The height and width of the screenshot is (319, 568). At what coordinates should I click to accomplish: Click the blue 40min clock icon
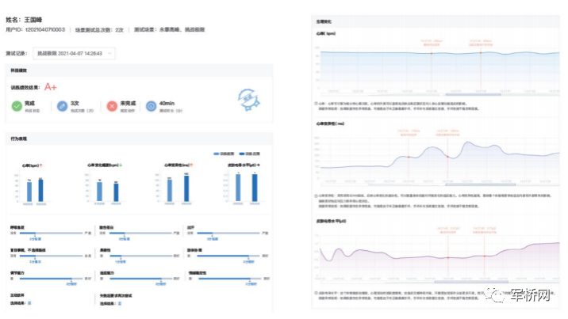click(151, 106)
